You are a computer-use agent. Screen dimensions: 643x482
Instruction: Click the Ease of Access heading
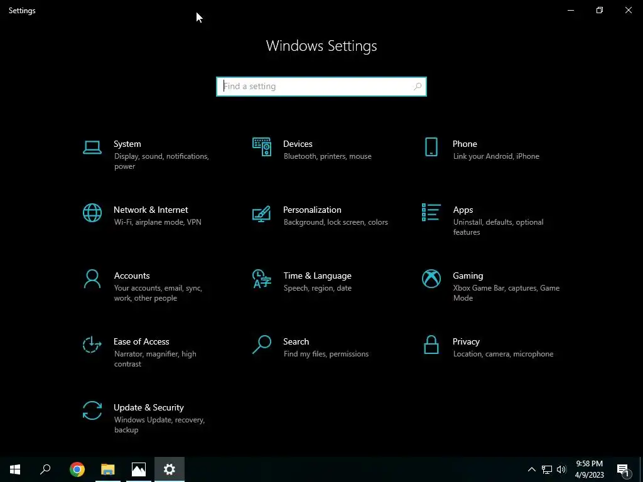tap(141, 342)
